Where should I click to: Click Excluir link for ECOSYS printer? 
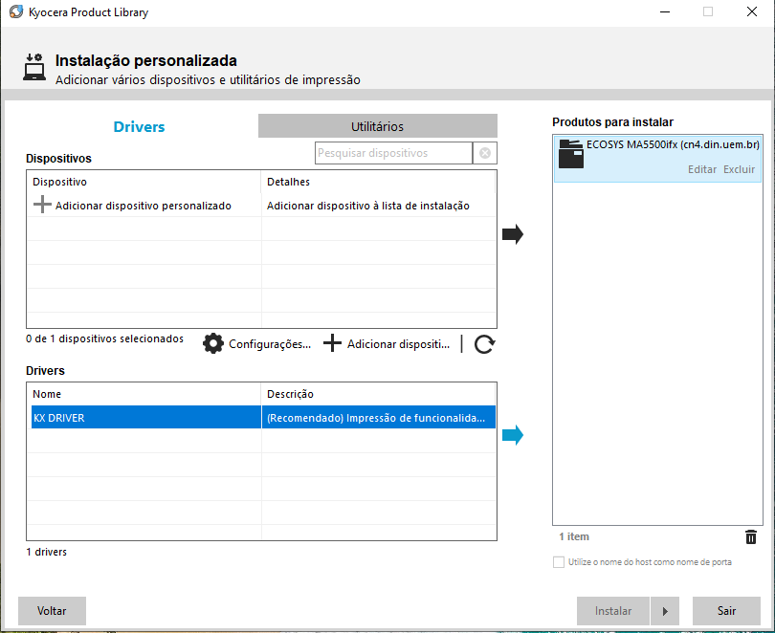pyautogui.click(x=739, y=169)
